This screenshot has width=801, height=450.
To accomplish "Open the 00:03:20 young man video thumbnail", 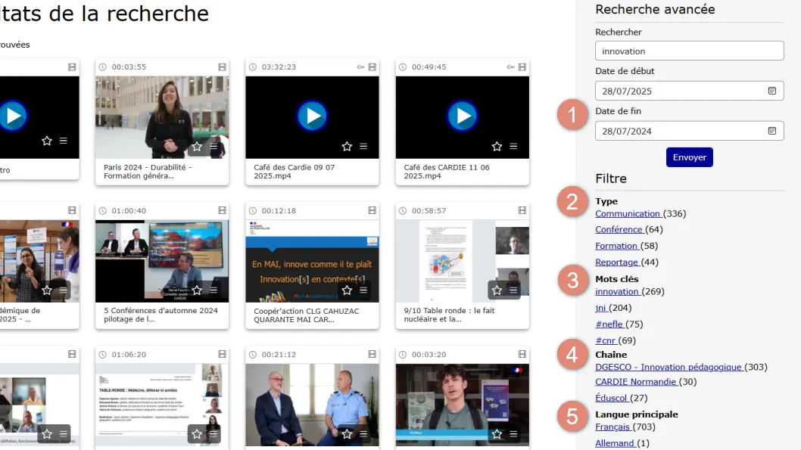I will (463, 405).
